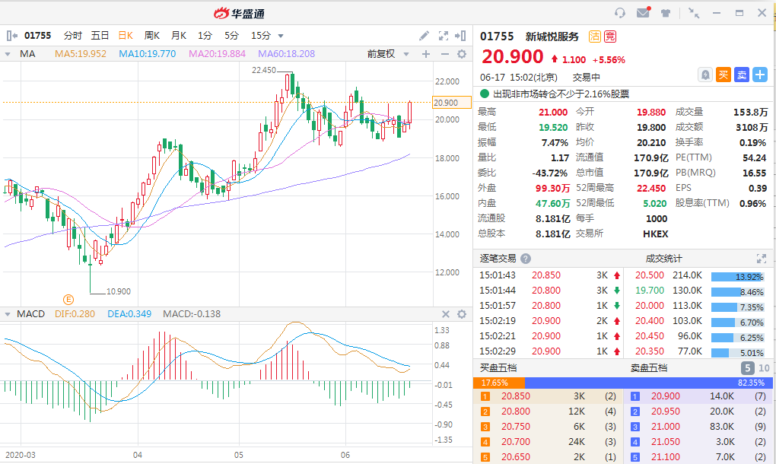Click the orange 买 buy button
This screenshot has width=776, height=464.
(723, 75)
